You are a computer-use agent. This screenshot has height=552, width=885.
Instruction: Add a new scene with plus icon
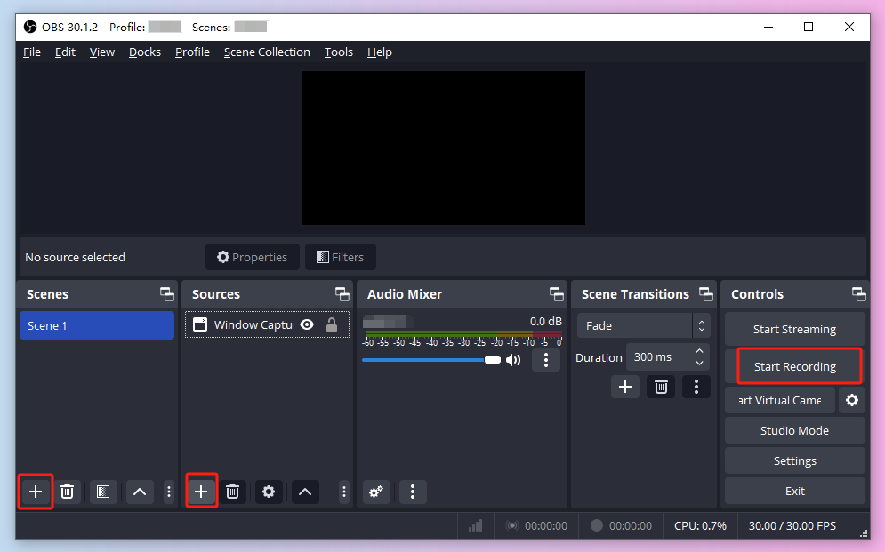coord(35,492)
